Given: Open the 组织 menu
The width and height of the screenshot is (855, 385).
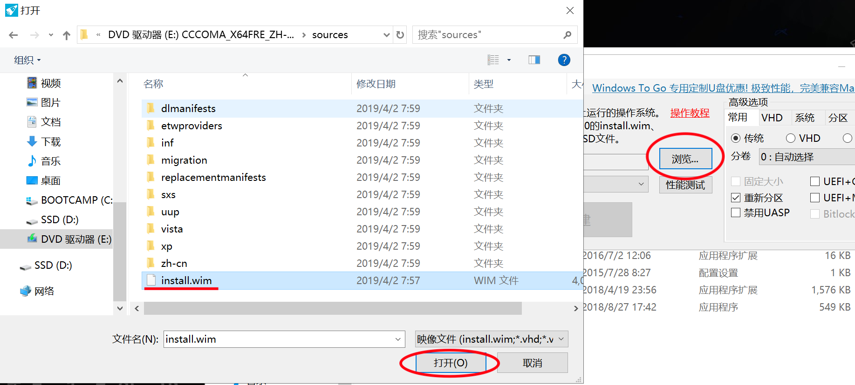Looking at the screenshot, I should point(27,60).
